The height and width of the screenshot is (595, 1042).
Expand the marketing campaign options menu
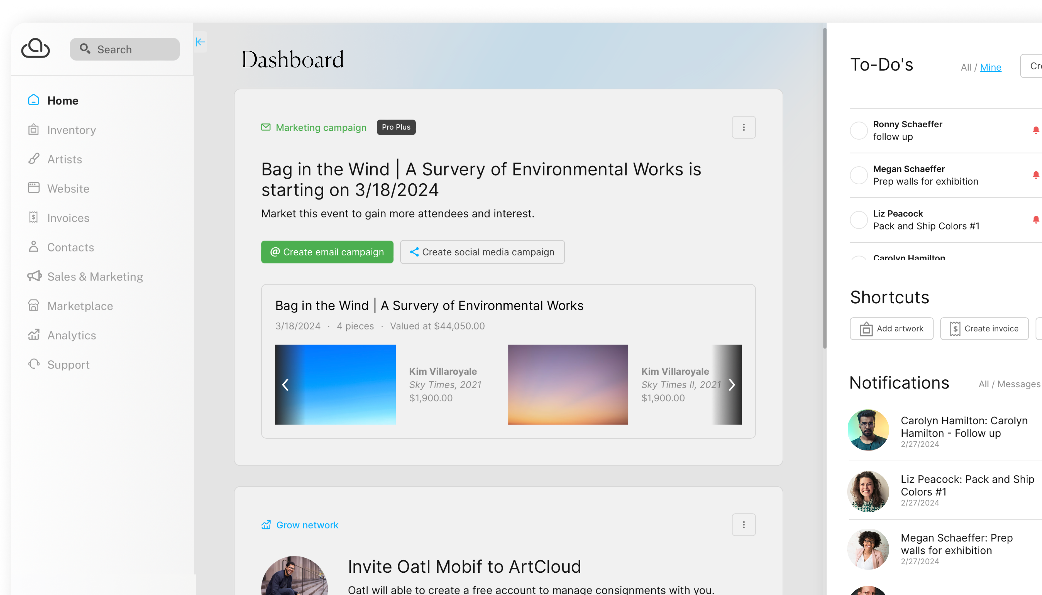click(x=744, y=127)
